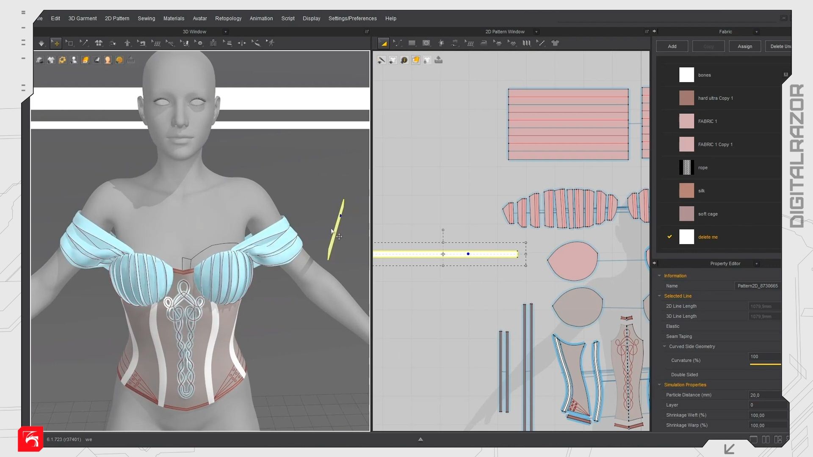Collapse the Simulation Properties section
813x457 pixels.
(x=659, y=385)
